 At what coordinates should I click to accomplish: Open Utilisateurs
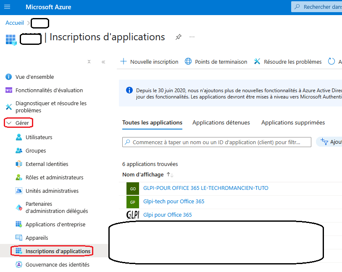(x=39, y=137)
